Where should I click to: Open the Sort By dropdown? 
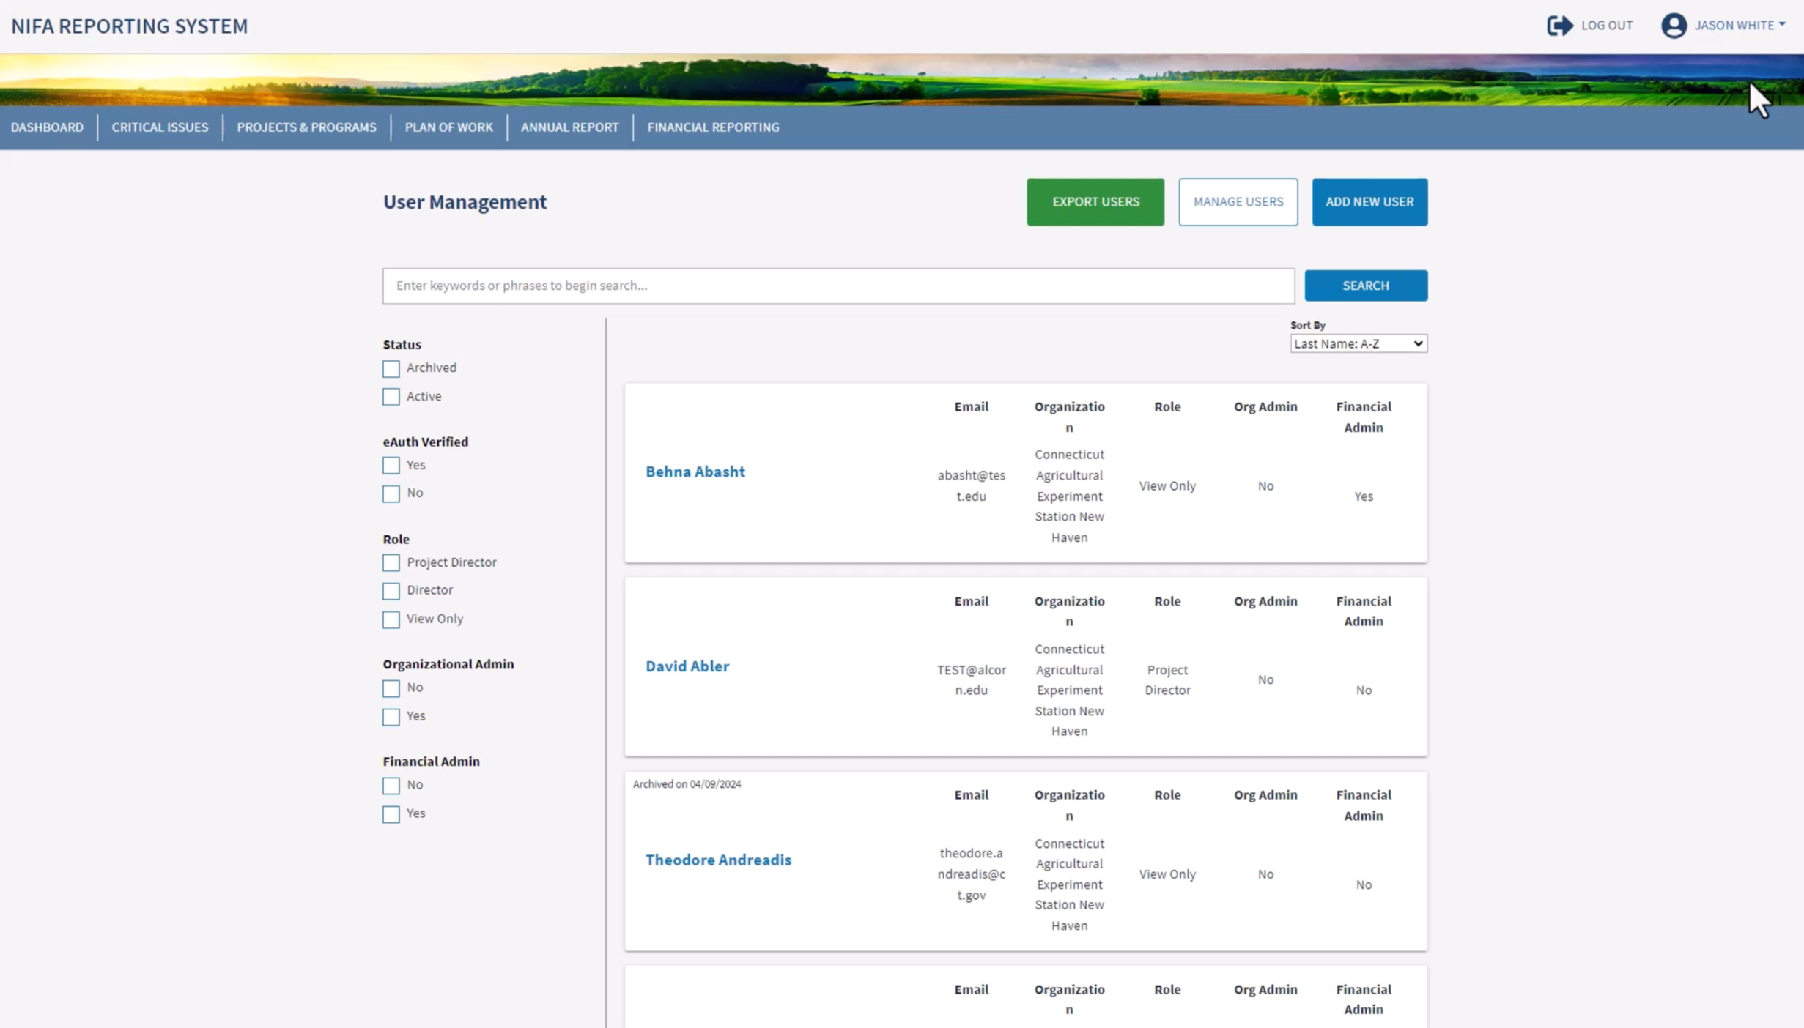(x=1358, y=343)
